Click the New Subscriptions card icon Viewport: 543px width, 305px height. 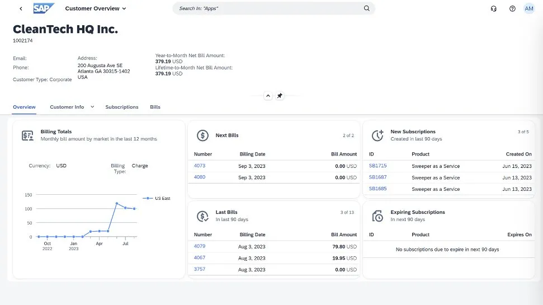click(378, 135)
